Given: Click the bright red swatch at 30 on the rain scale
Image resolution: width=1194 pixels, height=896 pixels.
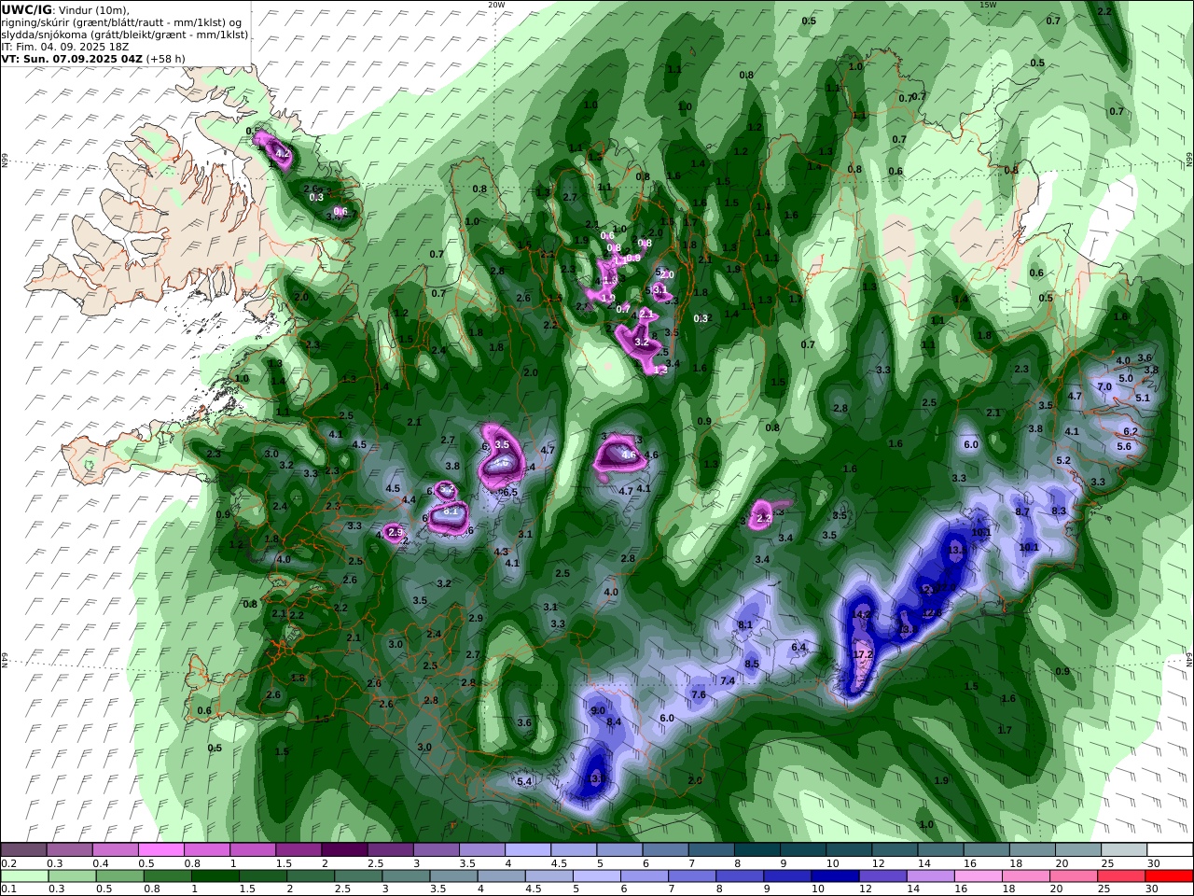Looking at the screenshot, I should pyautogui.click(x=1169, y=876).
